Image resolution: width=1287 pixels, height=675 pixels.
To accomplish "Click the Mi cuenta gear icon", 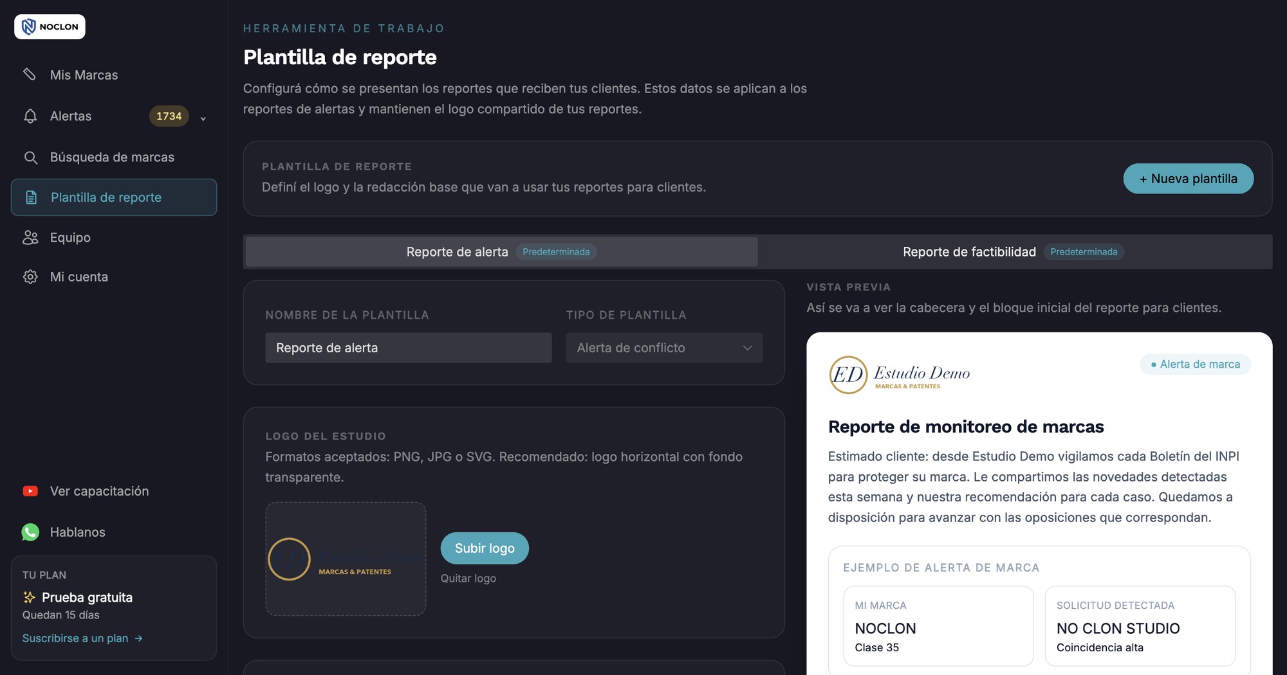I will coord(30,277).
